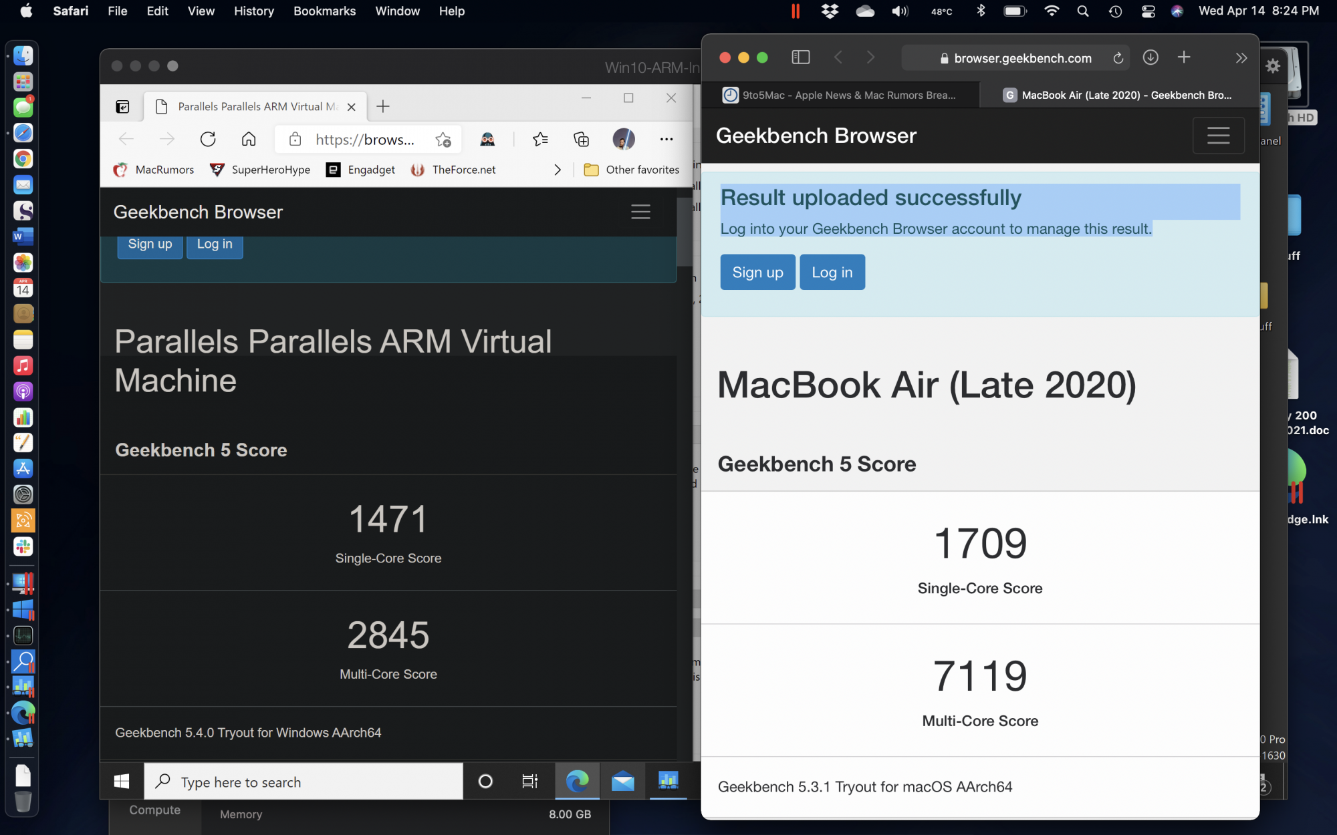This screenshot has width=1337, height=835.
Task: Click Windows Type here to search box
Action: point(304,782)
